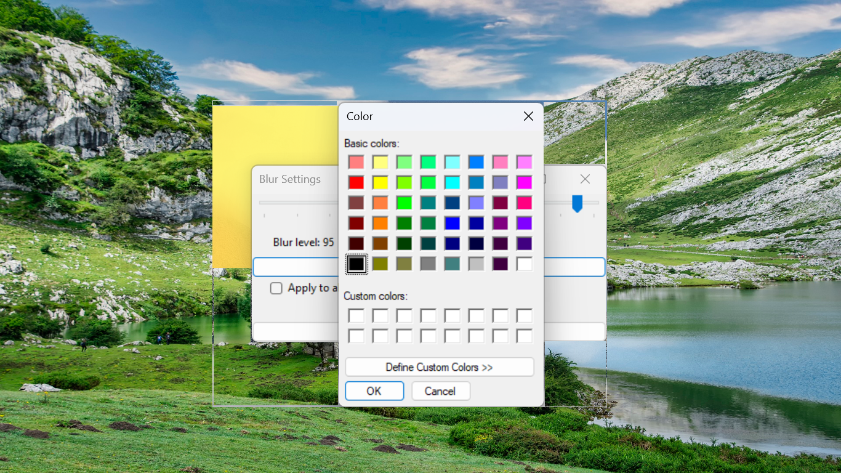The height and width of the screenshot is (473, 841).
Task: Click Define Custom Colors button
Action: (x=440, y=367)
